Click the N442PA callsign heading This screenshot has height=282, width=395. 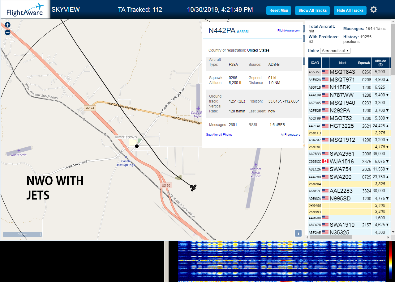pyautogui.click(x=222, y=30)
